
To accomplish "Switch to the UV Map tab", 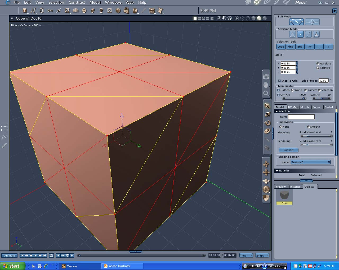I will pos(293,107).
